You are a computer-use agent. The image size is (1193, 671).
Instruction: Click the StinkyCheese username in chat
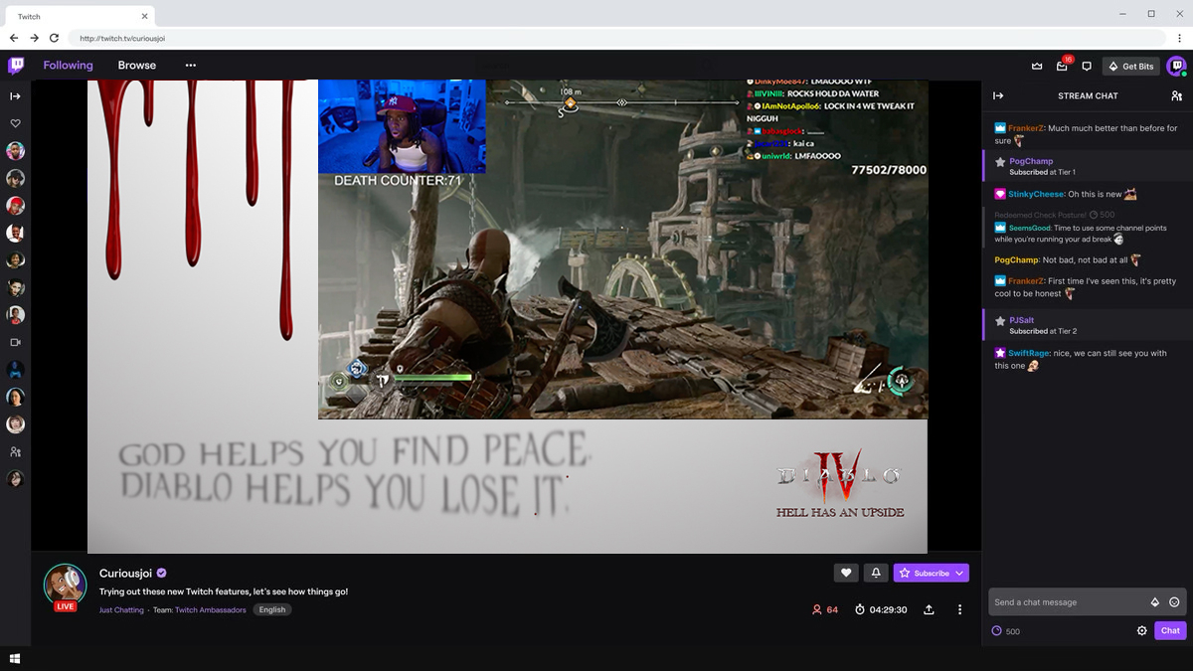(x=1037, y=194)
